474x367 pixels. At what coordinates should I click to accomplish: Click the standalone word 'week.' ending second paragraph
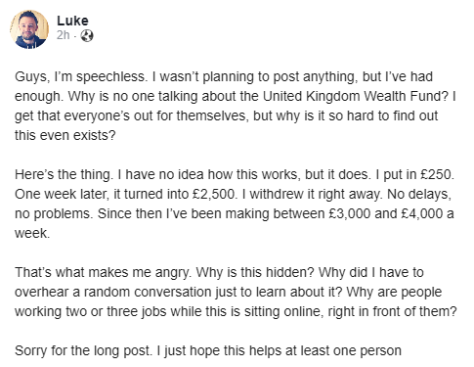coord(32,233)
